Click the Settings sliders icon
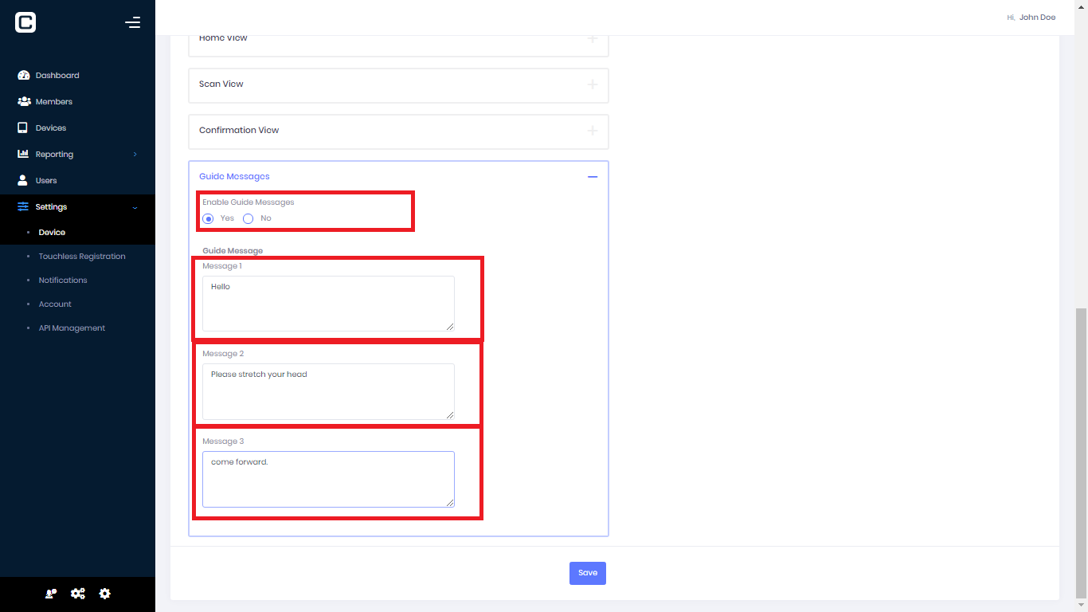 tap(22, 206)
